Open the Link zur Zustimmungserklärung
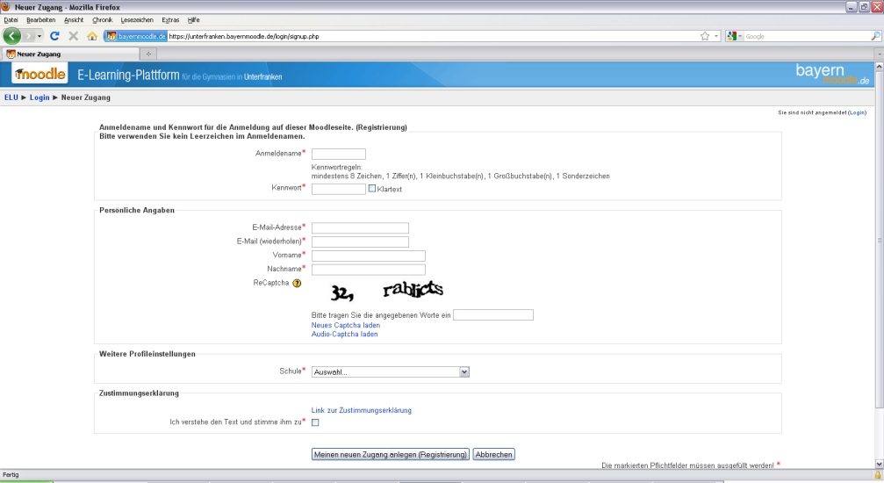Image resolution: width=884 pixels, height=483 pixels. pos(362,410)
